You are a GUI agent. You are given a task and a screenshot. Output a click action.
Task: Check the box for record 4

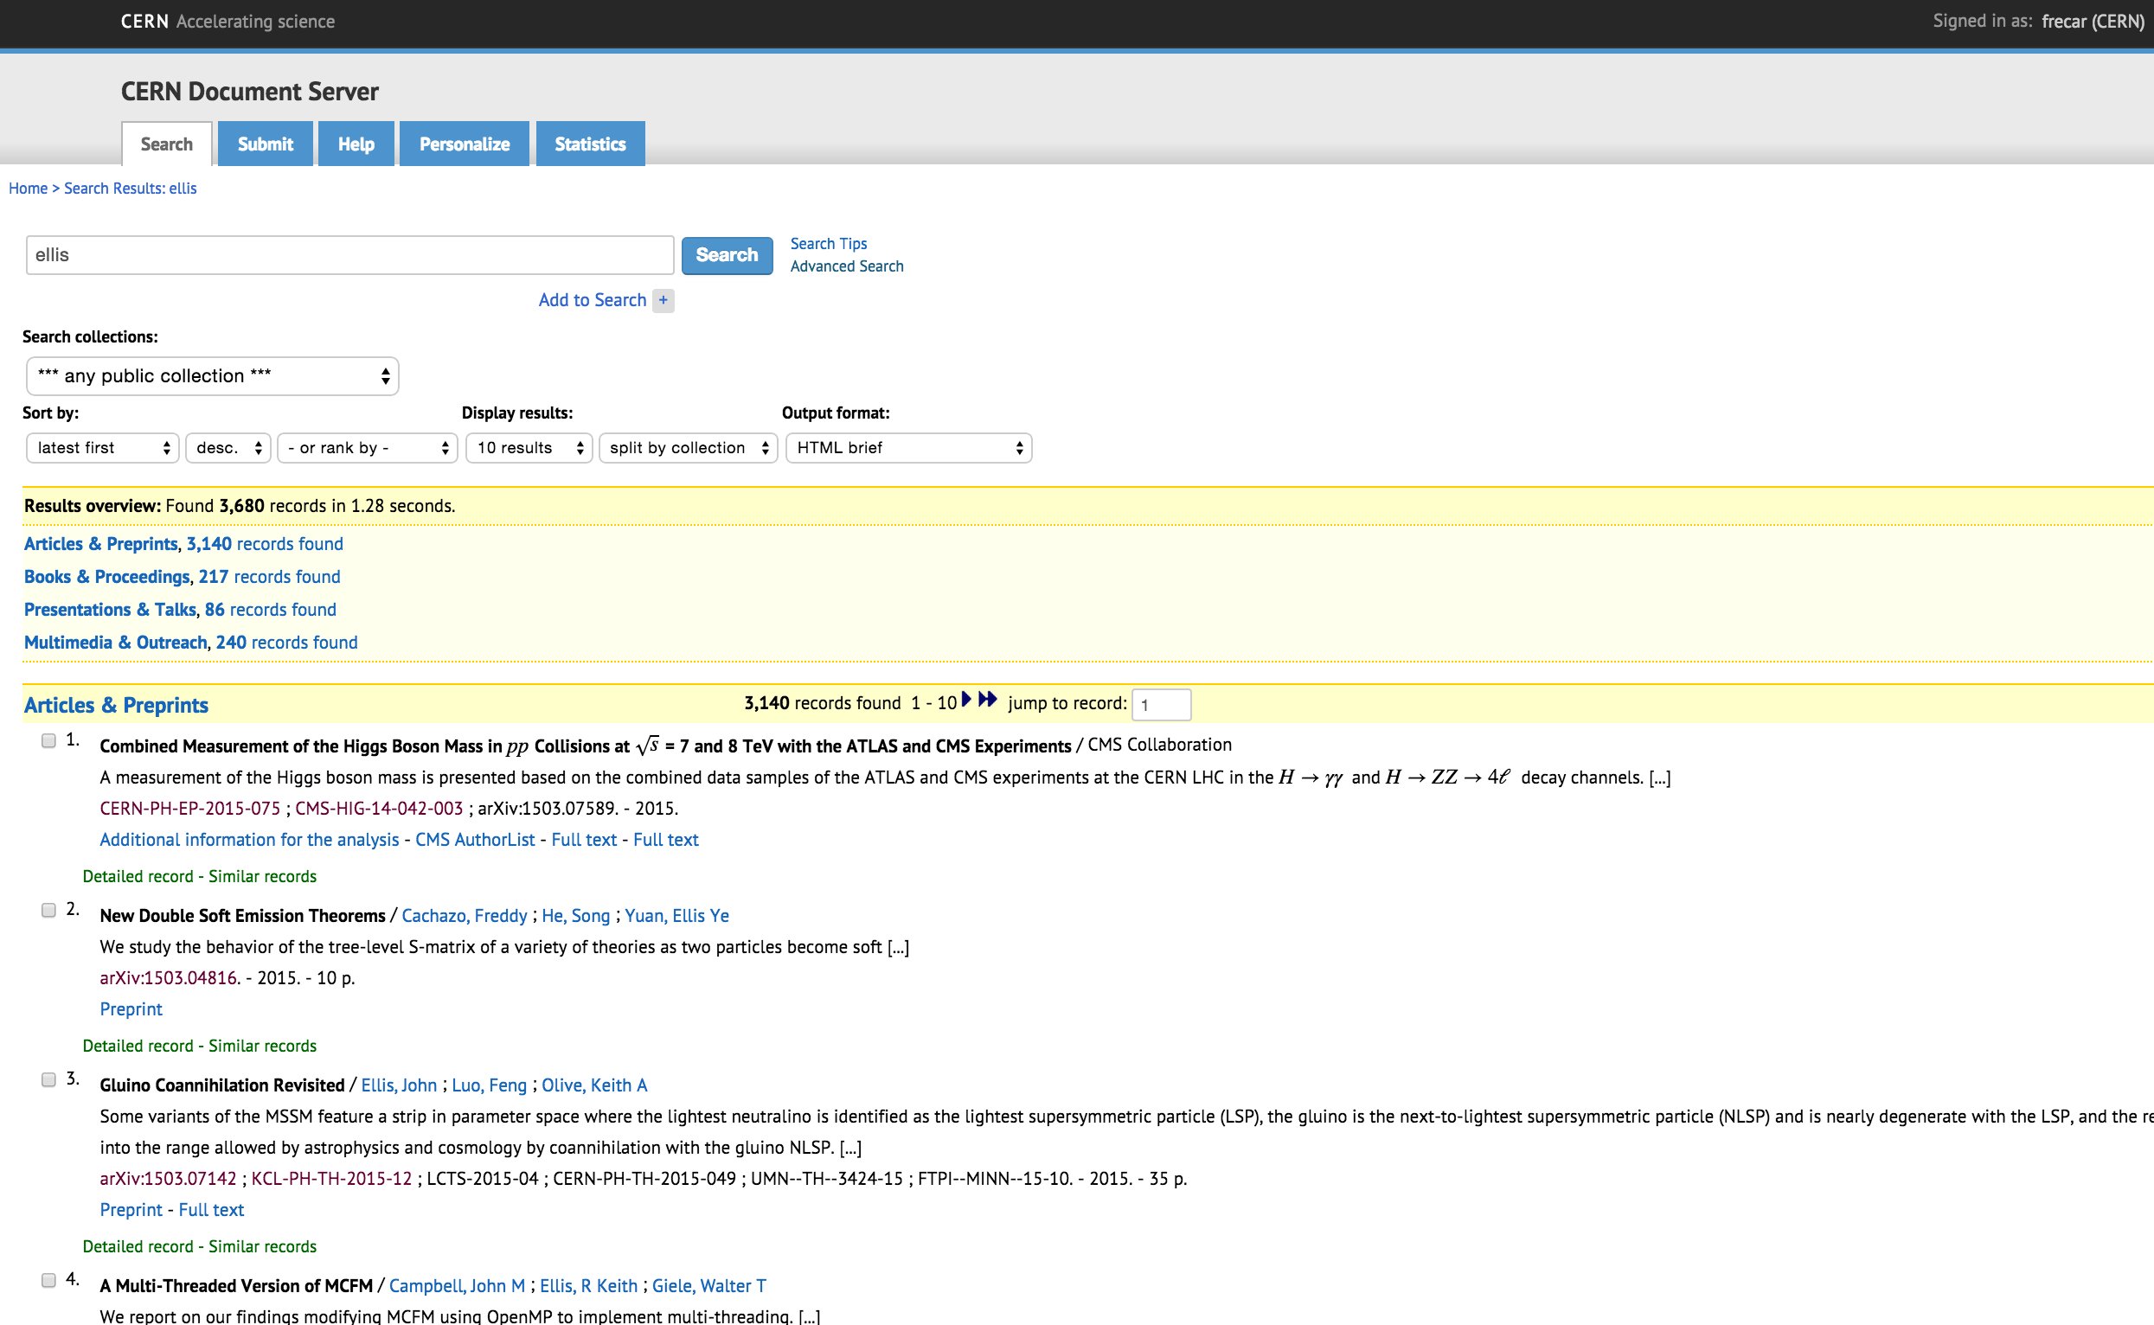(49, 1281)
